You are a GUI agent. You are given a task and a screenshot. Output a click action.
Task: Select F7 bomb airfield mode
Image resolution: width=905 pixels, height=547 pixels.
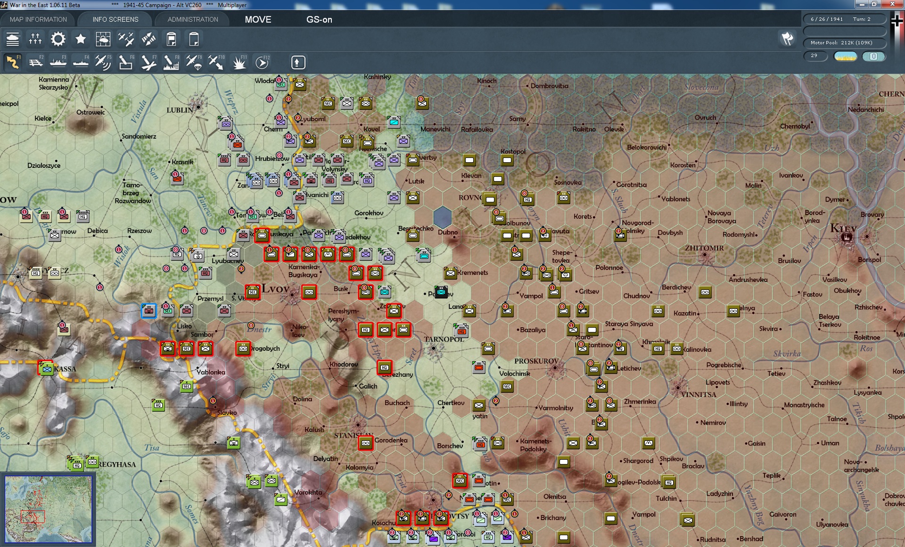(148, 62)
